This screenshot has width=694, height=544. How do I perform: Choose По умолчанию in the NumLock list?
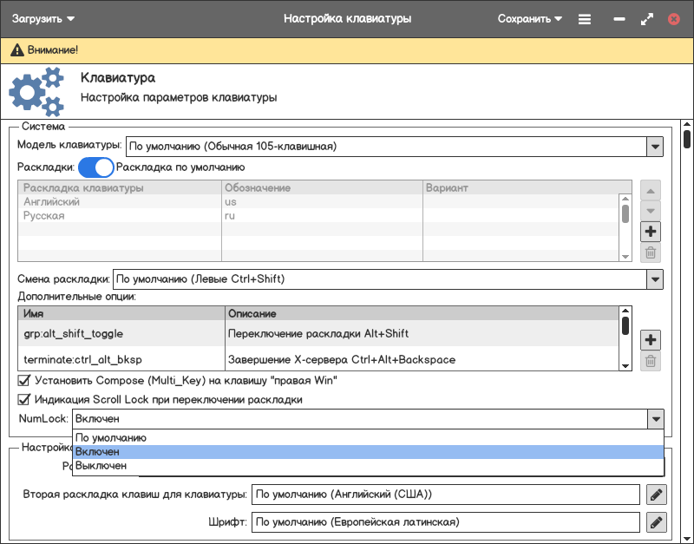pyautogui.click(x=111, y=438)
